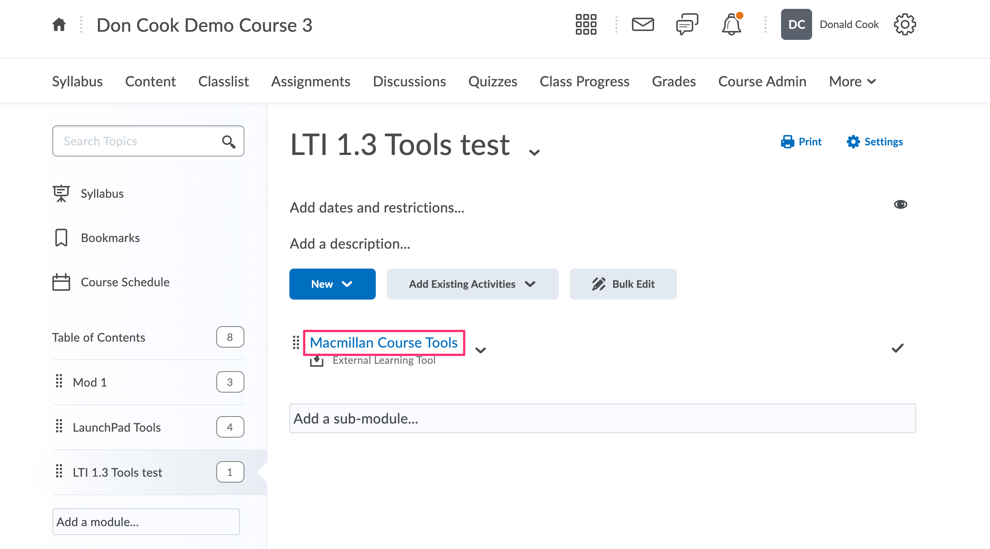Image resolution: width=990 pixels, height=549 pixels.
Task: Click the home icon
Action: click(x=59, y=24)
